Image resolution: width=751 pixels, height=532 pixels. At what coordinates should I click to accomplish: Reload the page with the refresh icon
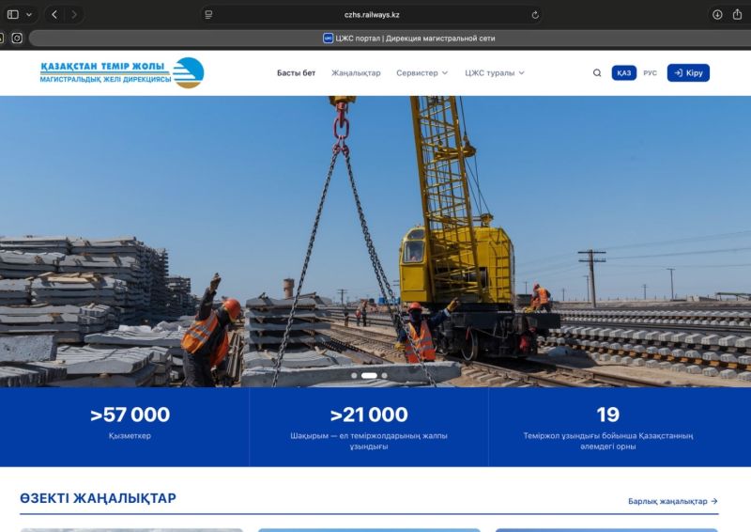[535, 15]
